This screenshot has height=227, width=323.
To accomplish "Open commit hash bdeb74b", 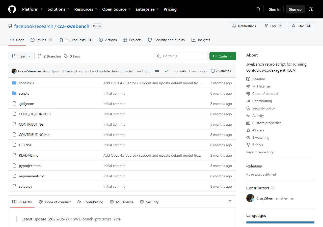I will tap(180, 71).
